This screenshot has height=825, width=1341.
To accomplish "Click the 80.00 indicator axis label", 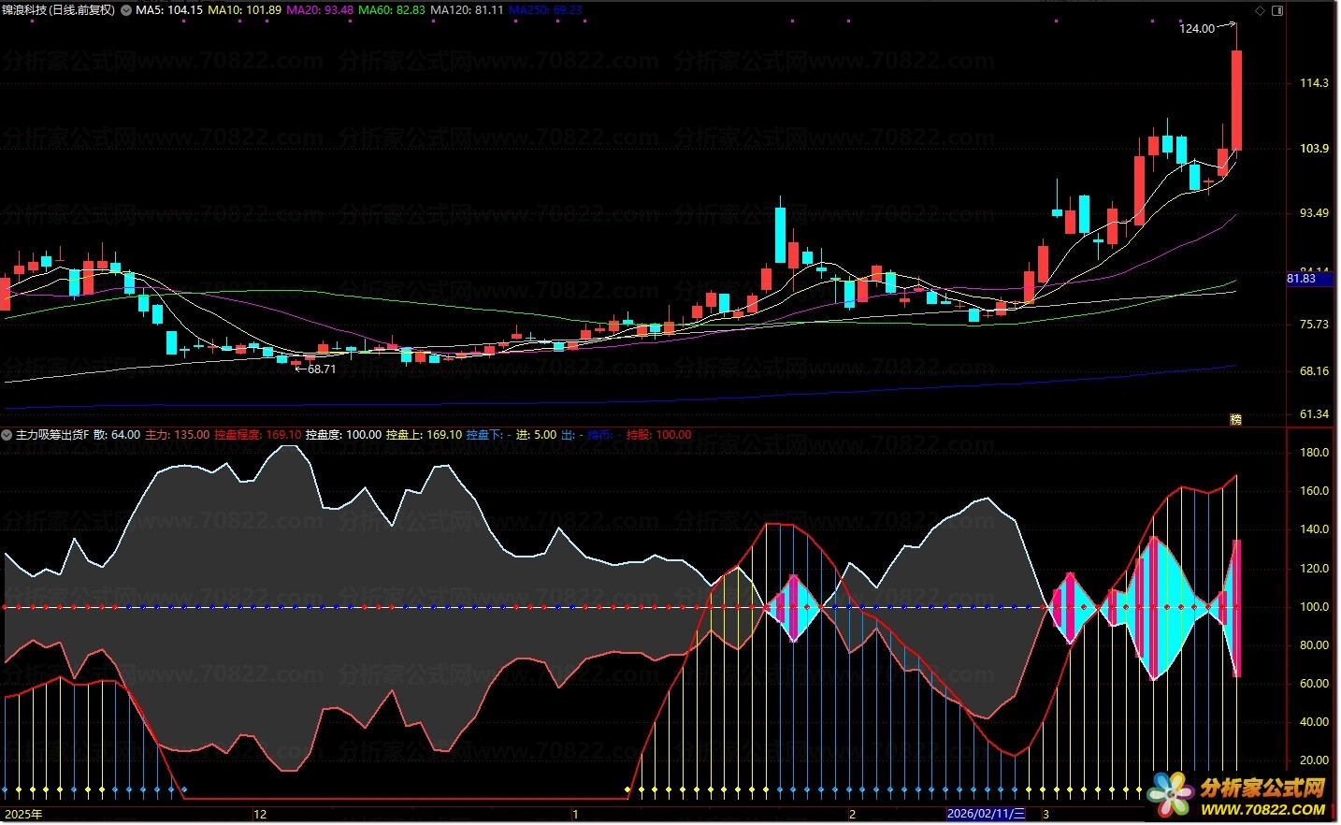I will [x=1314, y=645].
